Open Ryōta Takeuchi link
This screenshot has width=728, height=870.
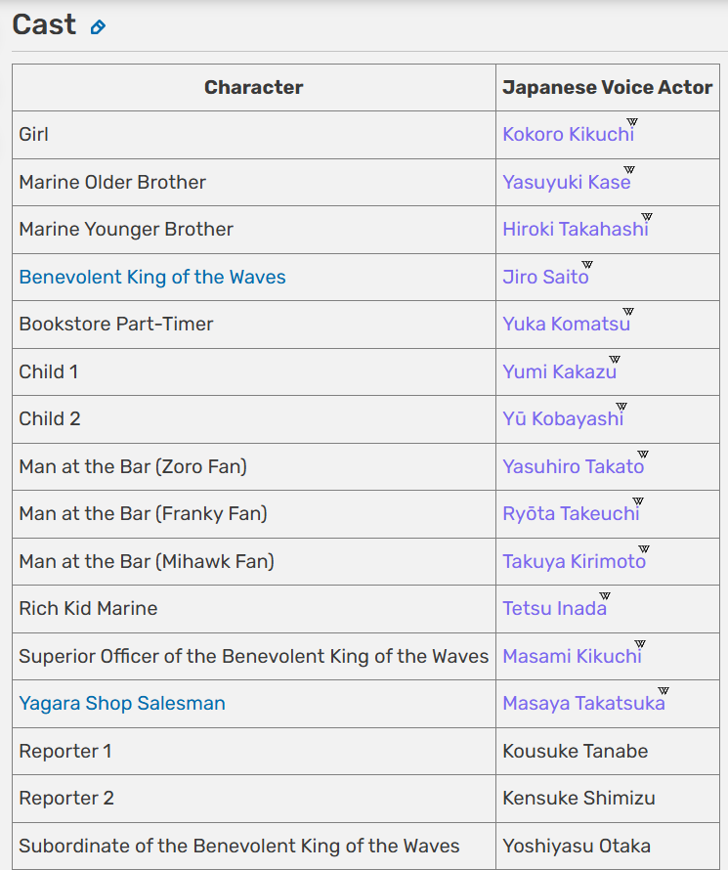click(x=571, y=514)
